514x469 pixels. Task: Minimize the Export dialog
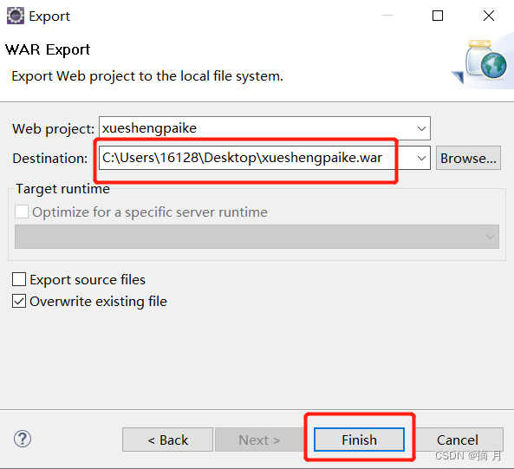(387, 16)
